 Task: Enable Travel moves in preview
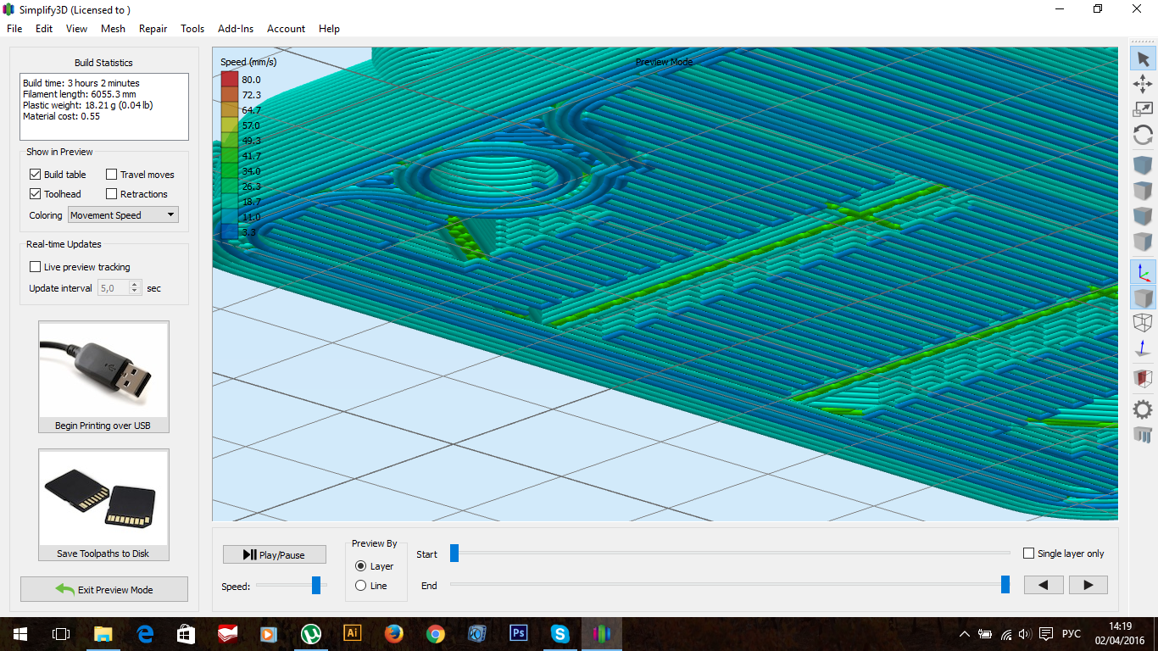click(111, 175)
